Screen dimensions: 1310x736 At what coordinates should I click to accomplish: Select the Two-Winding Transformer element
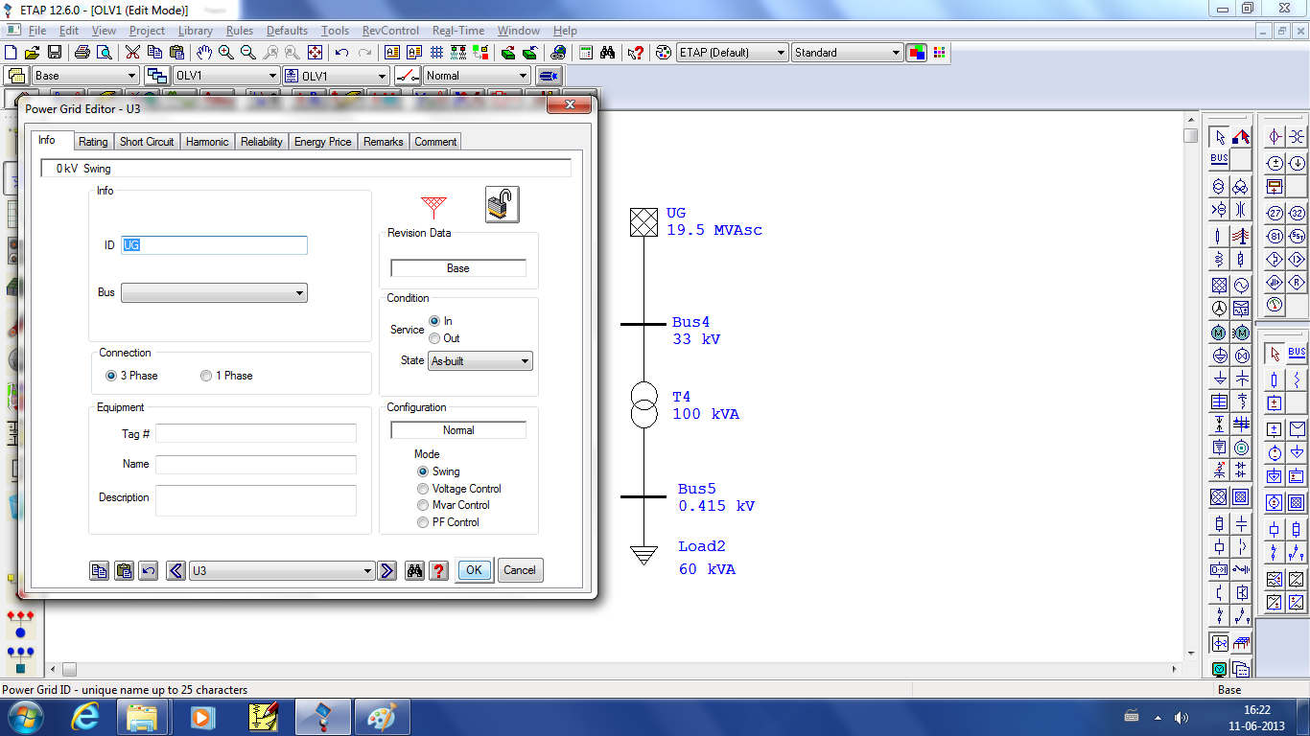coord(1218,187)
